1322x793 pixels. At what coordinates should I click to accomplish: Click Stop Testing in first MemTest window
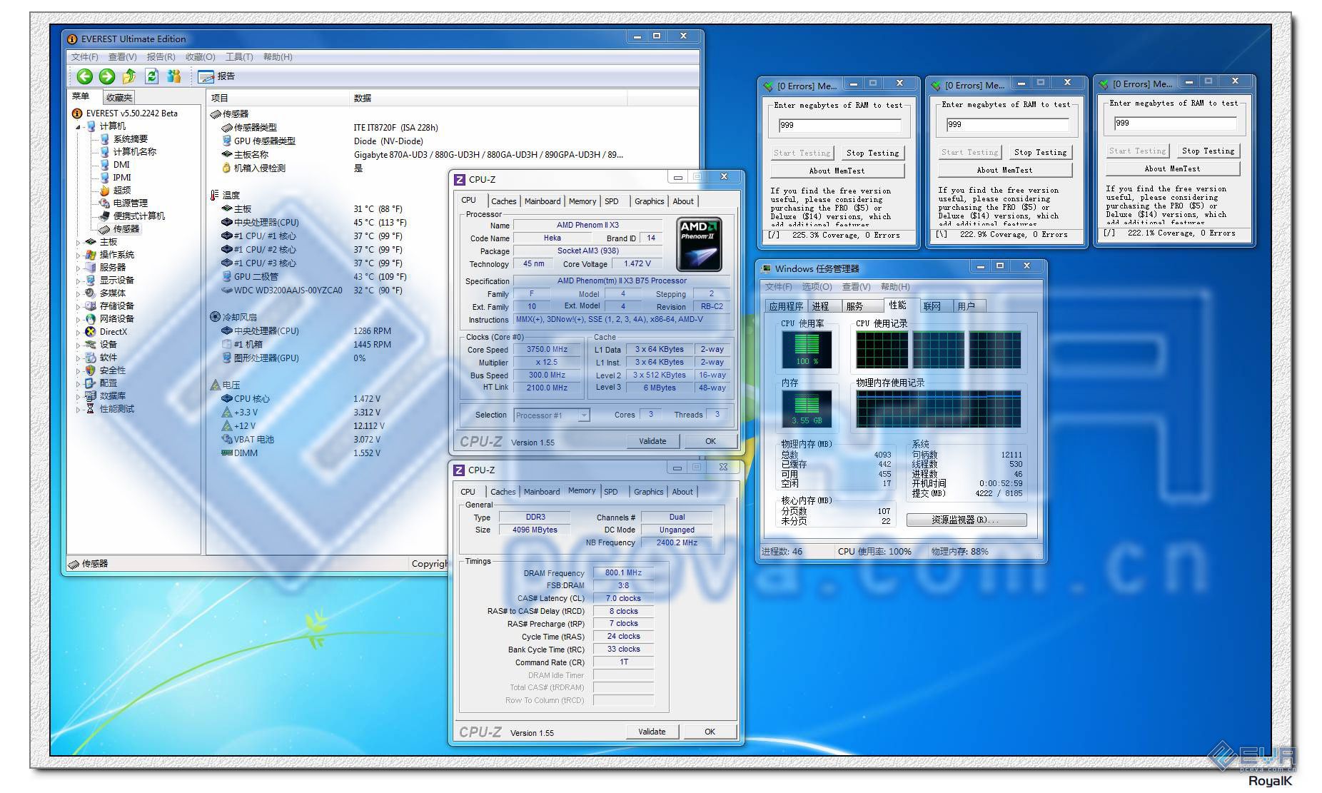click(x=872, y=153)
